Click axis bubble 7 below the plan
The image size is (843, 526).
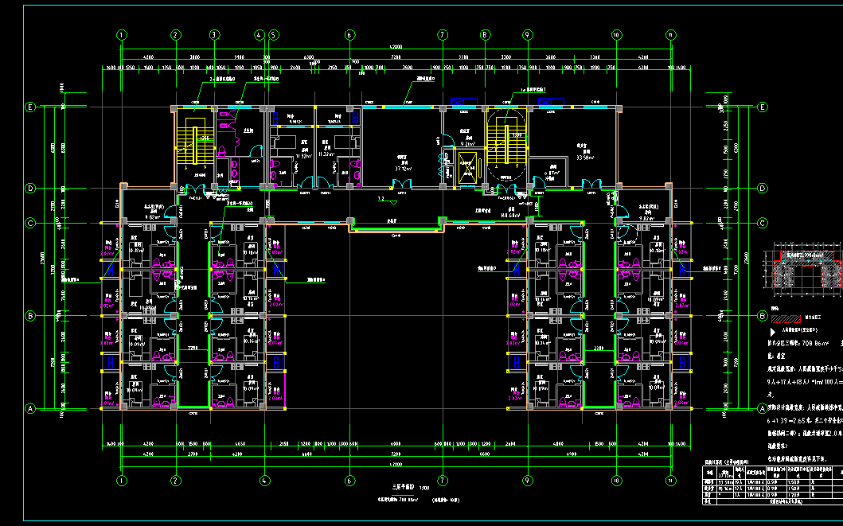coord(443,481)
